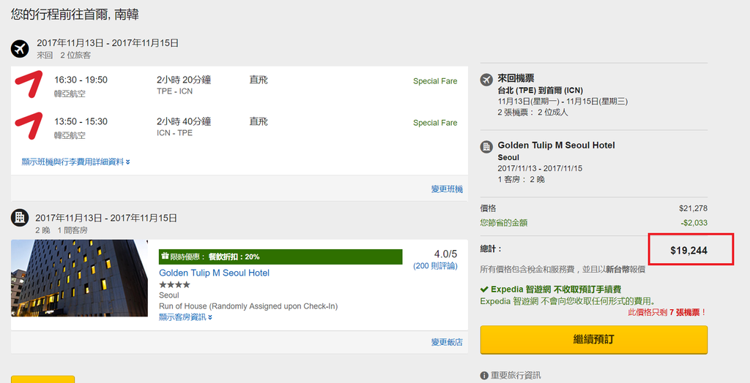The height and width of the screenshot is (383, 750).
Task: Click the info icon beside 重要旅行資訊
Action: [x=484, y=376]
